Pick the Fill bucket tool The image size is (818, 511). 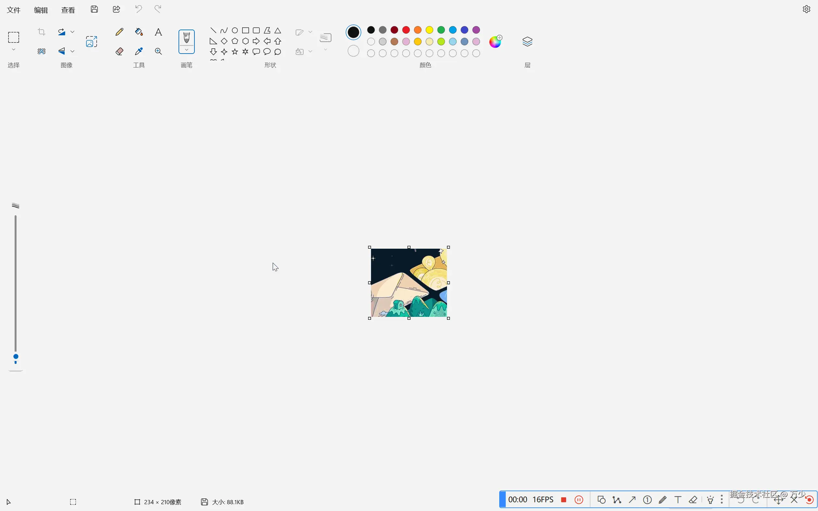(139, 32)
